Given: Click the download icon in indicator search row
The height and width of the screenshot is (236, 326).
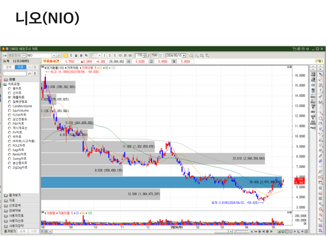Looking at the screenshot, I should 35,74.
